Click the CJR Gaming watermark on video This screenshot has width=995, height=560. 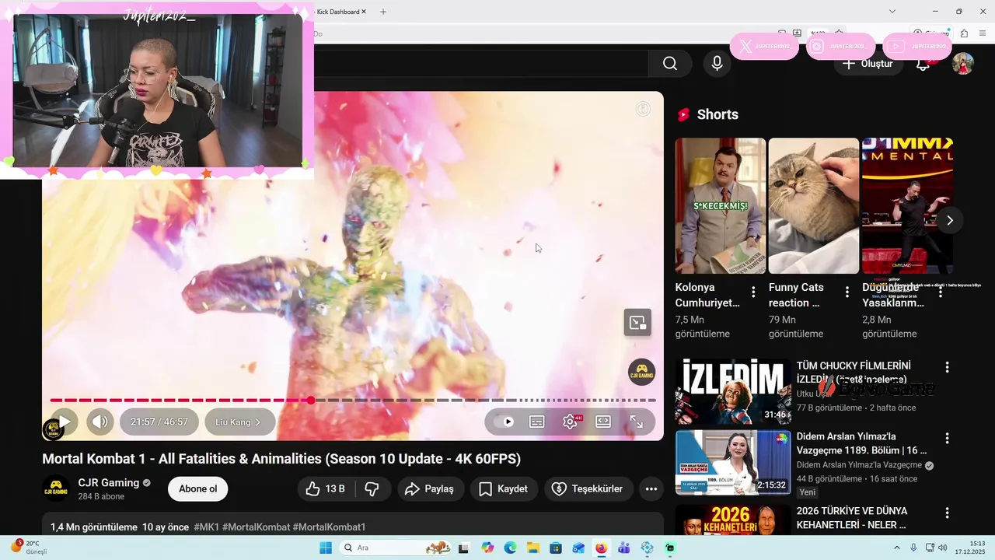[x=641, y=372]
